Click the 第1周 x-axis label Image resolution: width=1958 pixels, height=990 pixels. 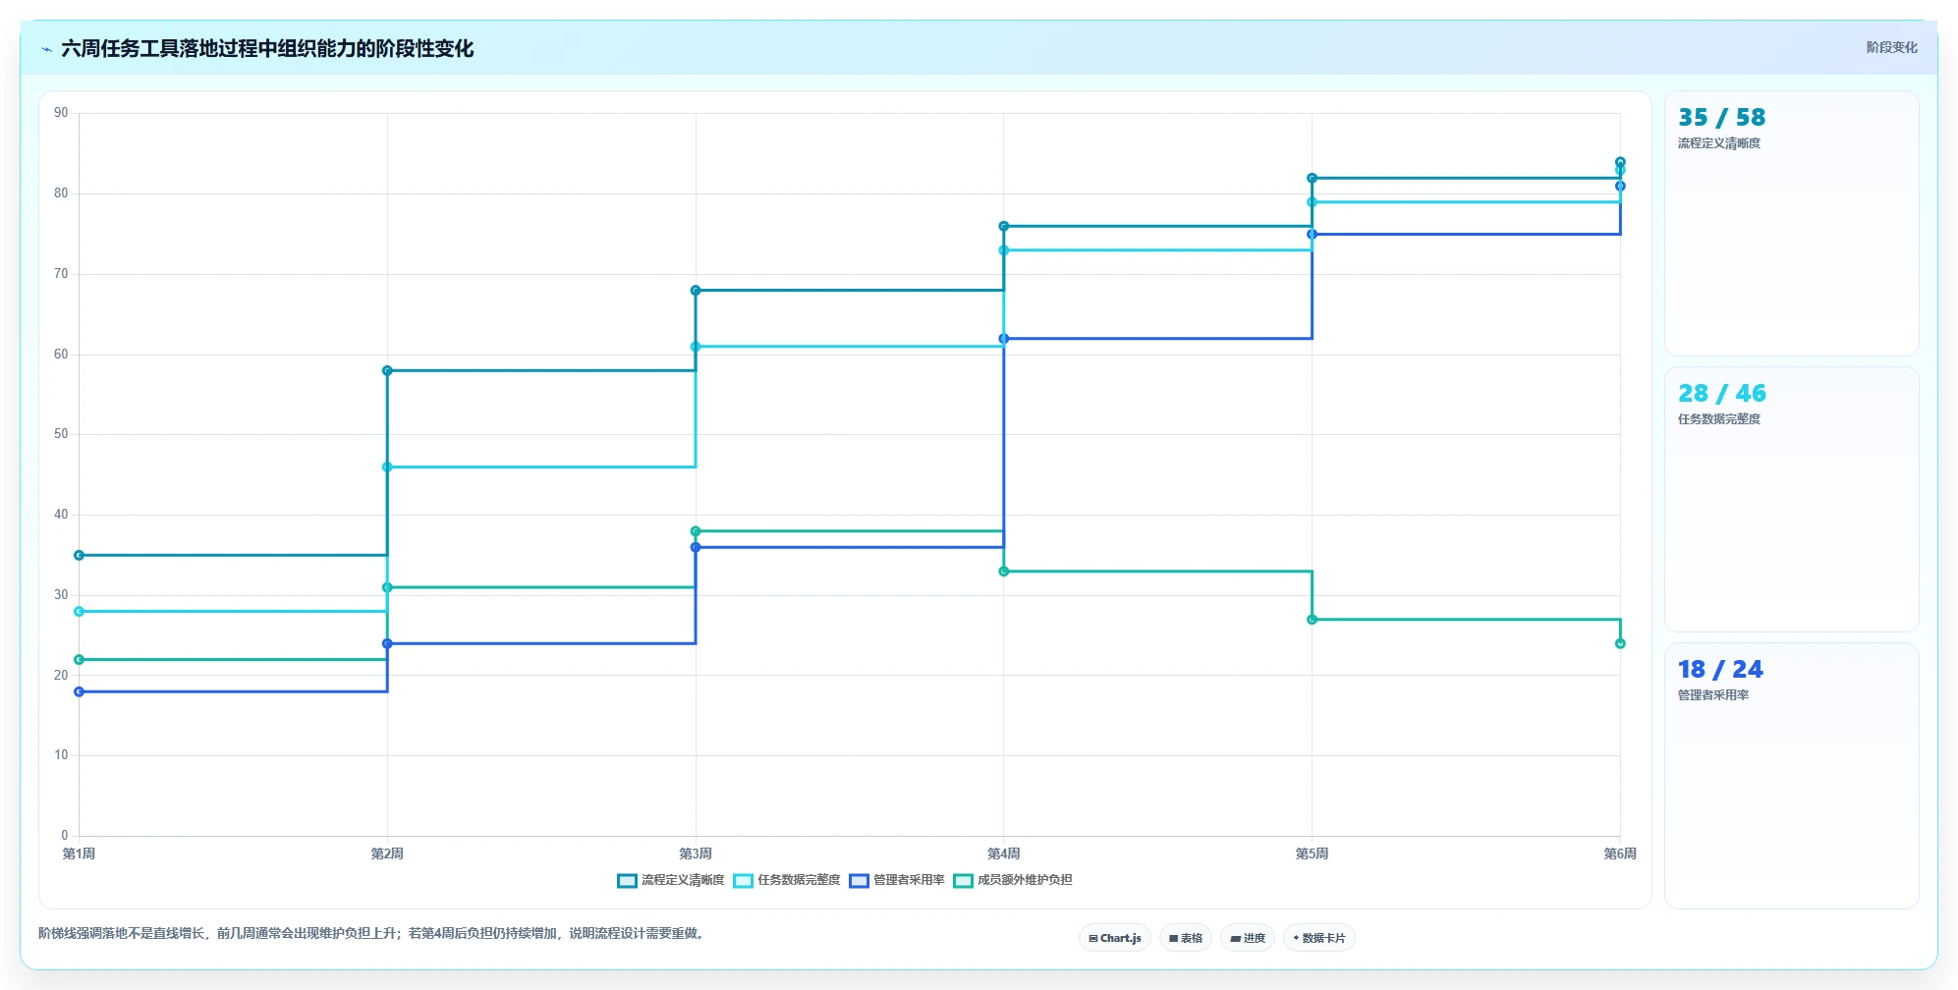coord(80,853)
